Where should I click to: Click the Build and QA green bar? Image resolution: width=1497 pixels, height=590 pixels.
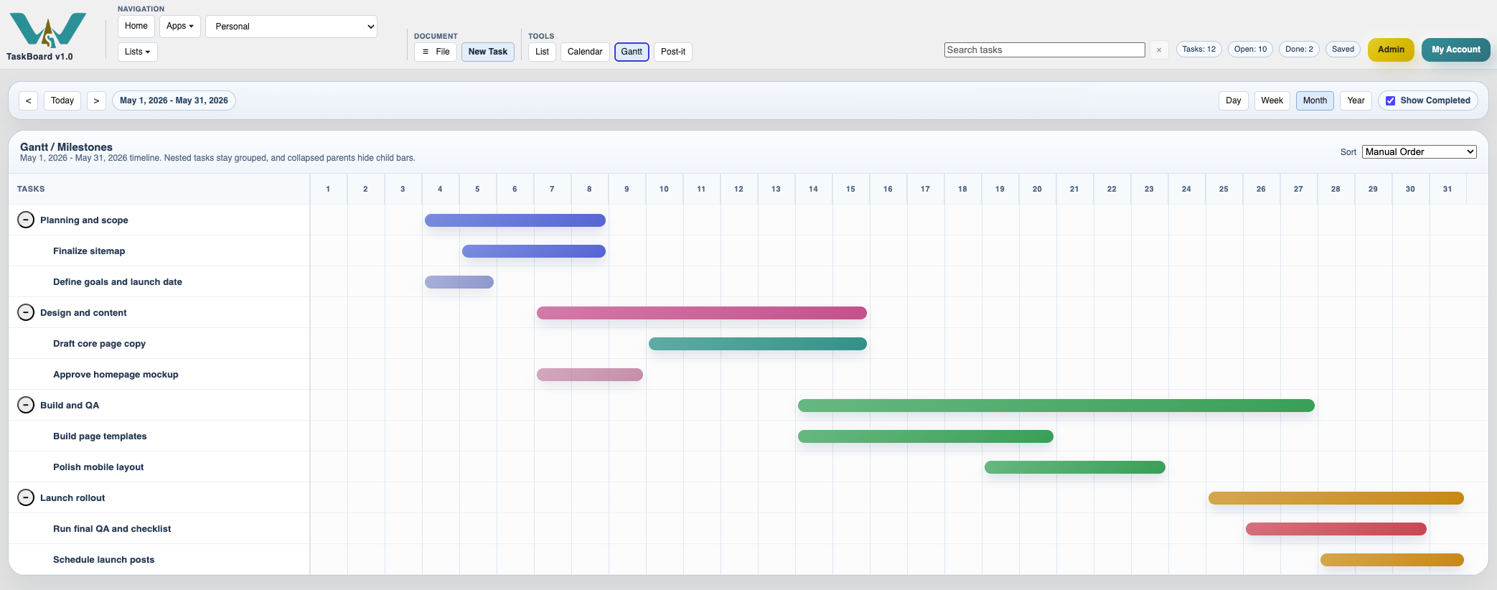1056,406
